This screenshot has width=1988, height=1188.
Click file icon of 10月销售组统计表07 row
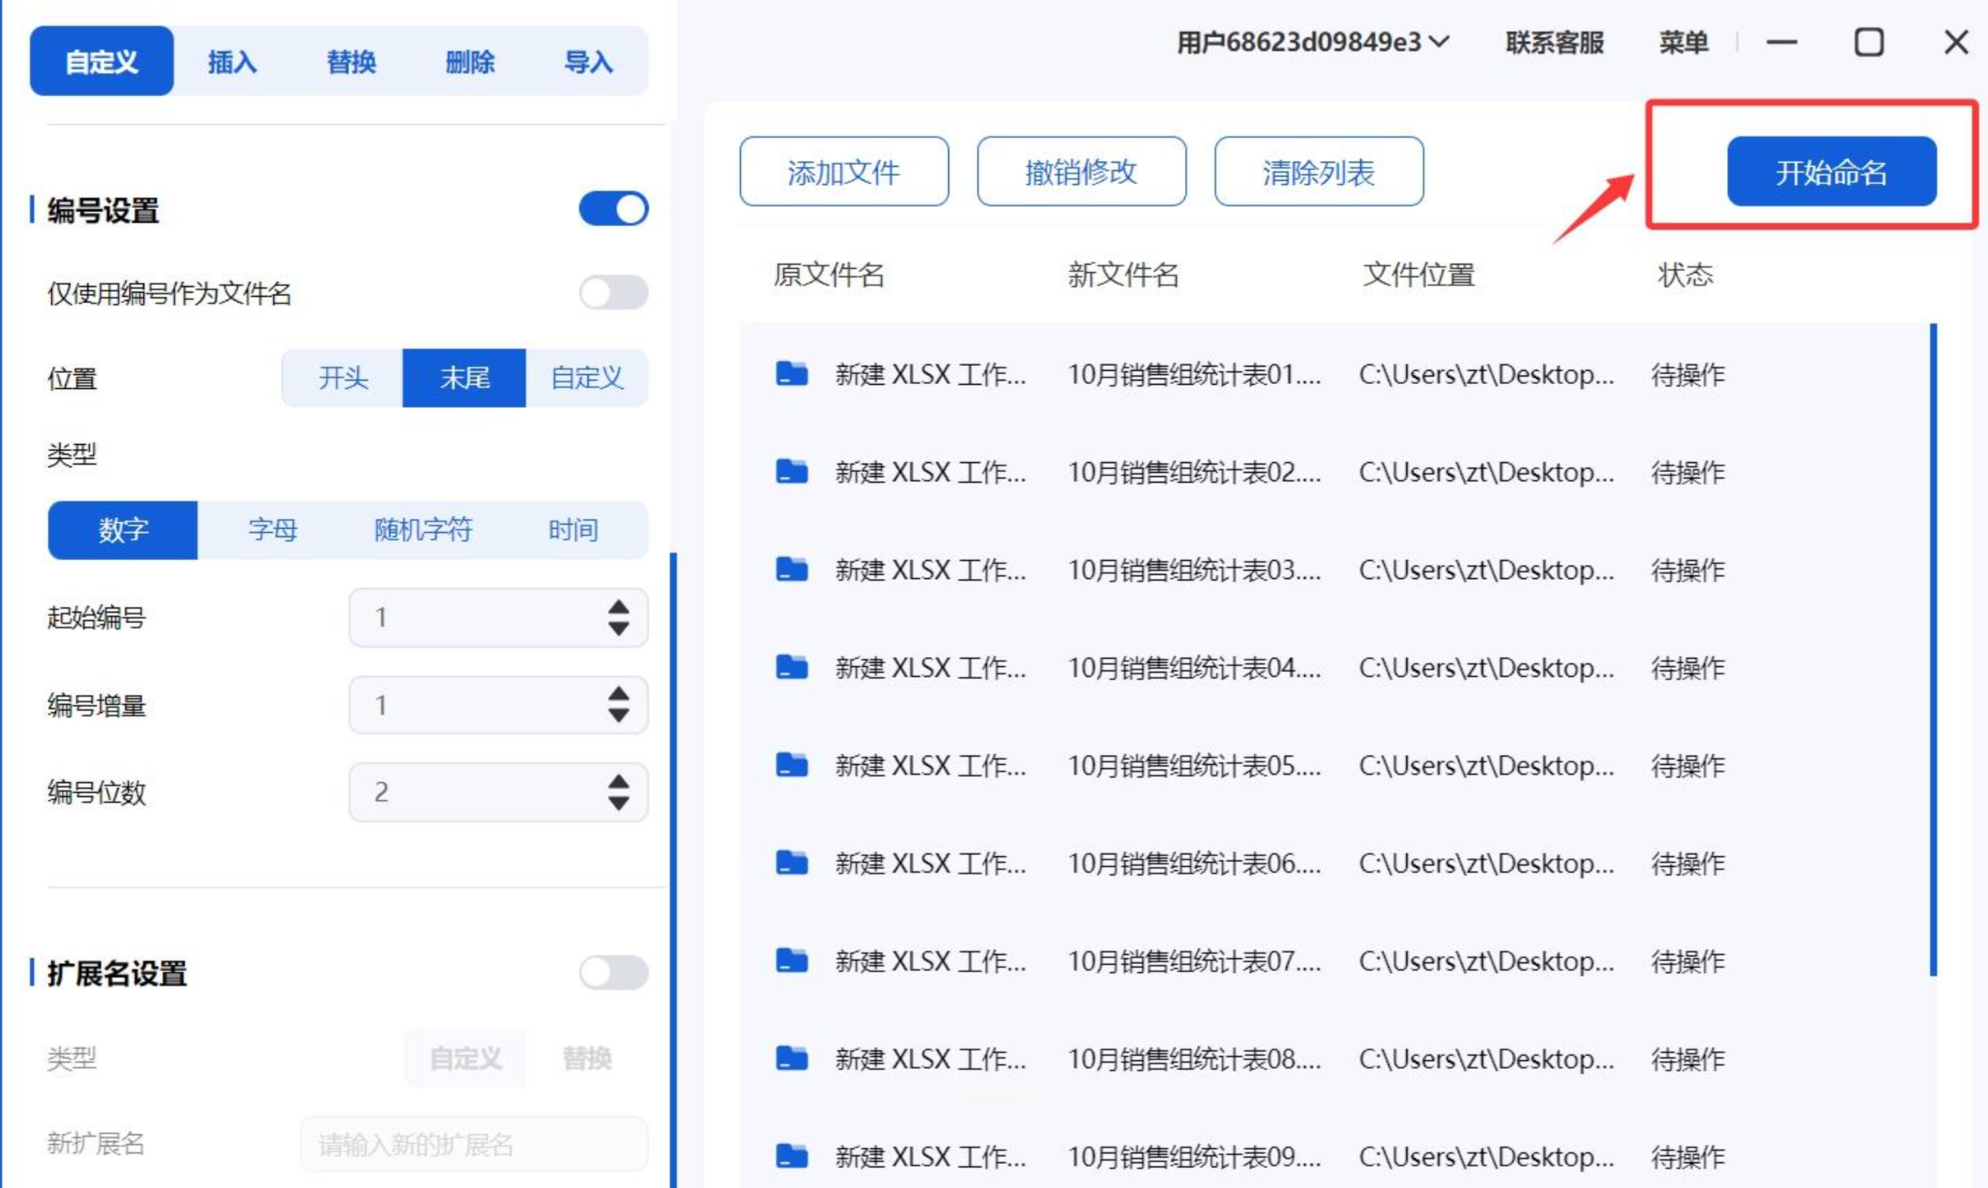[792, 960]
